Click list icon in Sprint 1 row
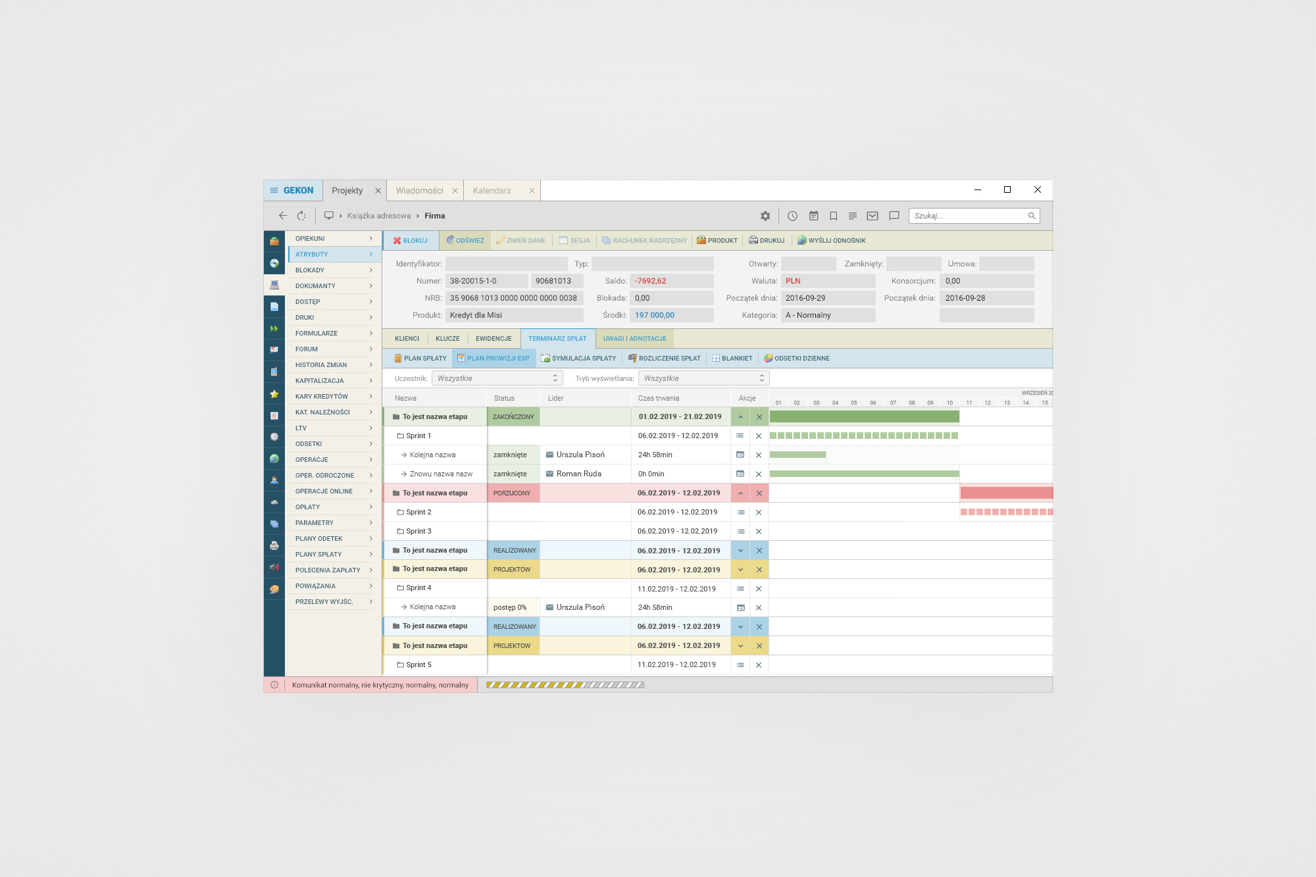This screenshot has width=1316, height=877. pyautogui.click(x=740, y=436)
